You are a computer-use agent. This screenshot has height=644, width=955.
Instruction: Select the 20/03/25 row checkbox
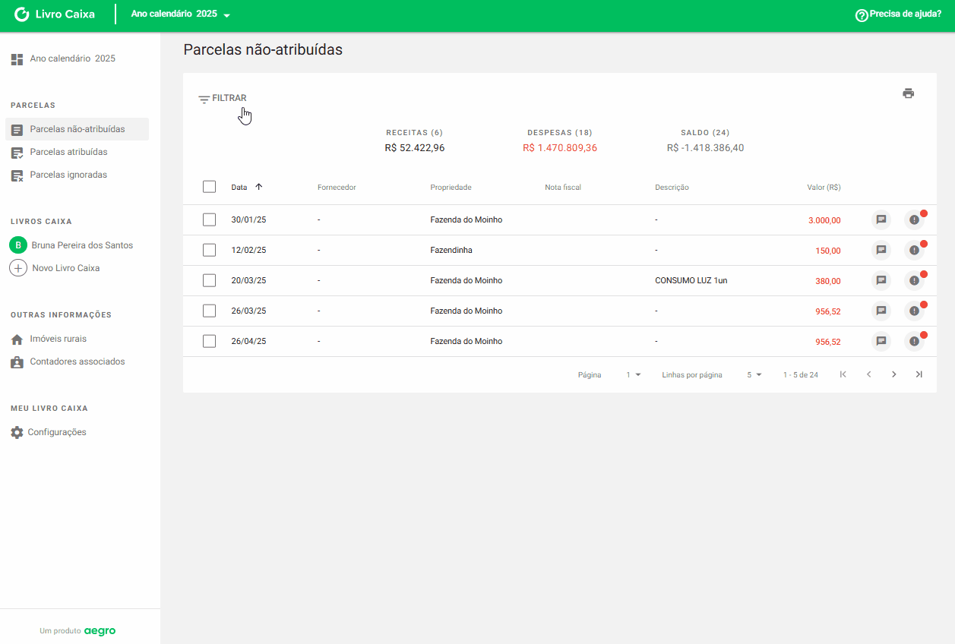[x=210, y=280]
